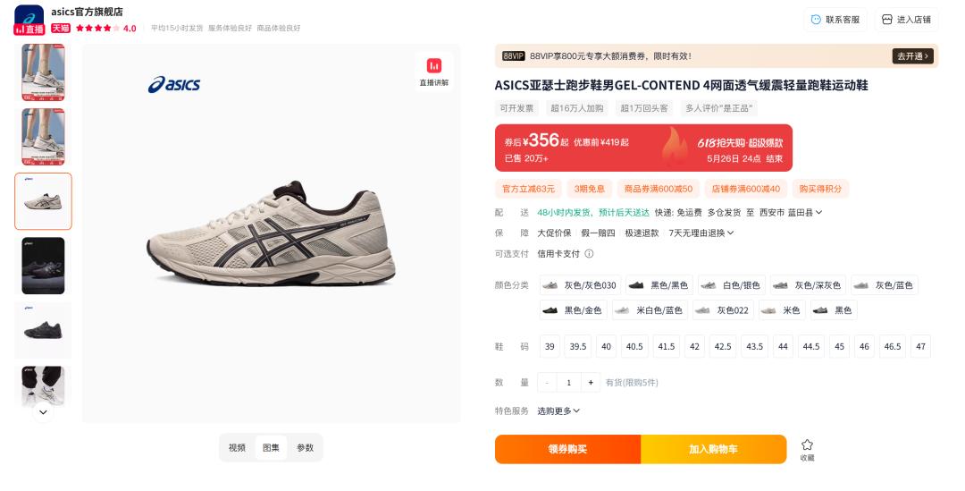
Task: Select the 黑色/黑色 color option
Action: tap(659, 285)
